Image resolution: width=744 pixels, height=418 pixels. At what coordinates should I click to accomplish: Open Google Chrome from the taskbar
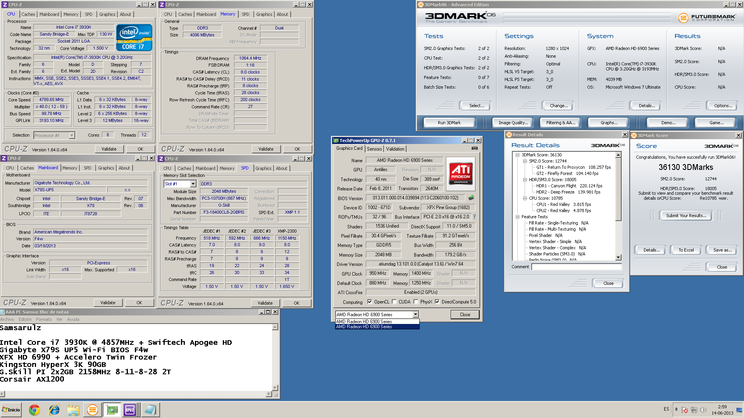(x=34, y=410)
